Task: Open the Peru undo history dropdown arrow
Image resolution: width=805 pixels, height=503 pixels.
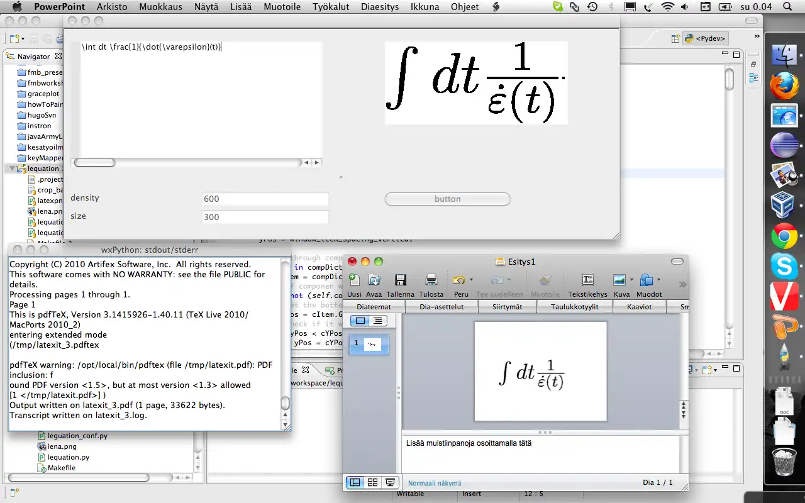Action: 471,280
